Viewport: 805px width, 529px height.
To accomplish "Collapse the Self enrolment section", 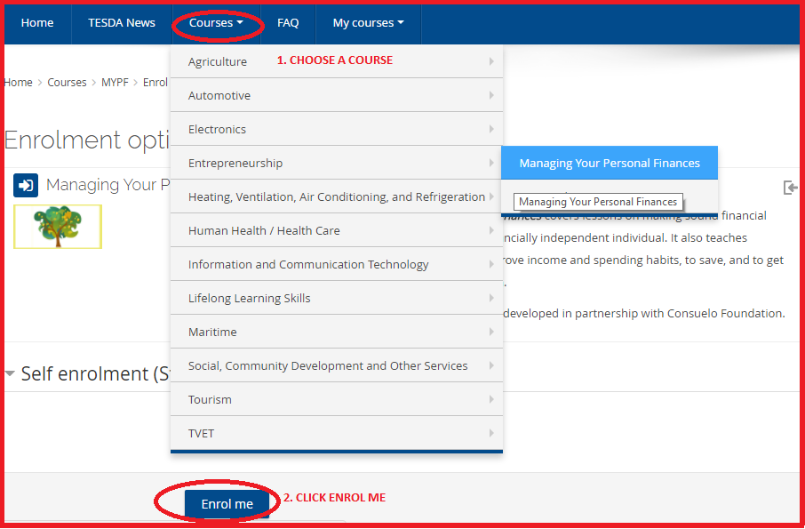I will click(x=10, y=374).
